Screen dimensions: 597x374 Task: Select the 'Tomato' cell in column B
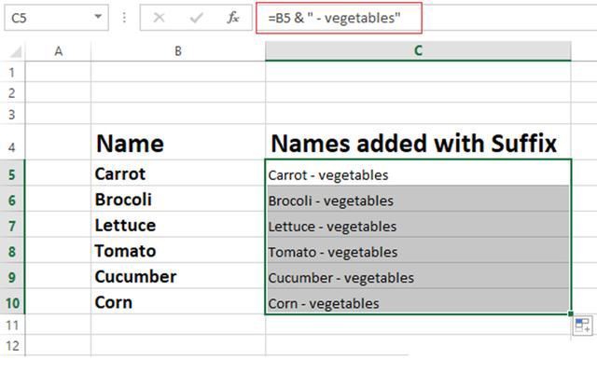click(178, 251)
